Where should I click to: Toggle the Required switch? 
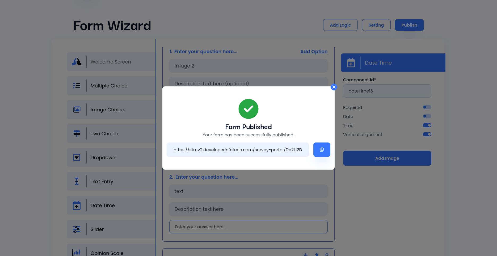(427, 107)
